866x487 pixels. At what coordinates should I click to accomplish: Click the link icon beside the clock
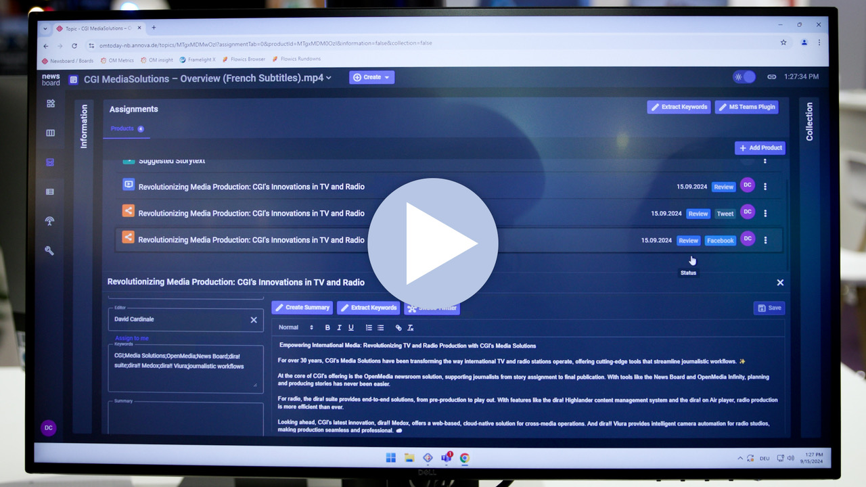(x=771, y=77)
